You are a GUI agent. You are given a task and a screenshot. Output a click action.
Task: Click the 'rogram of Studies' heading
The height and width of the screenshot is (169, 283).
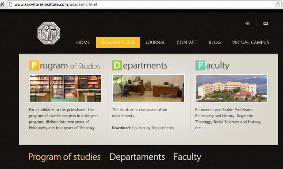[x=70, y=66]
